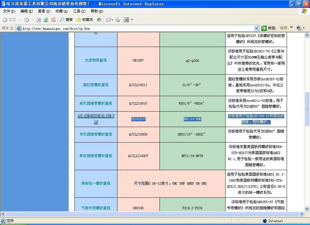Click the Edit page toolbar icon
Viewport: 310px width, 225px height.
[x=126, y=20]
